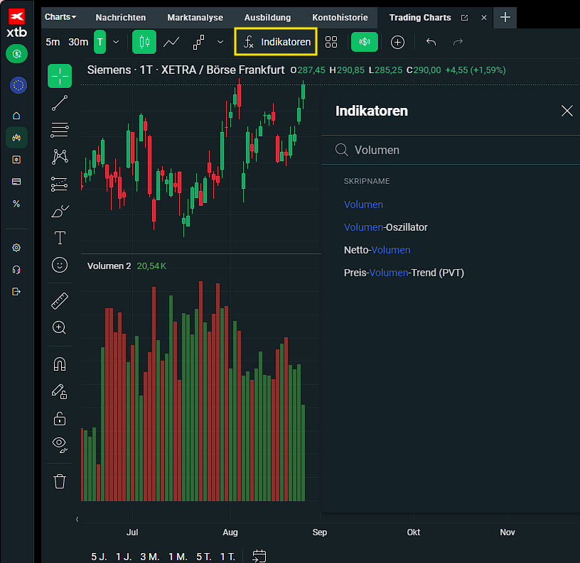Open the Nachrichten tab
This screenshot has height=563, width=580.
pos(121,17)
